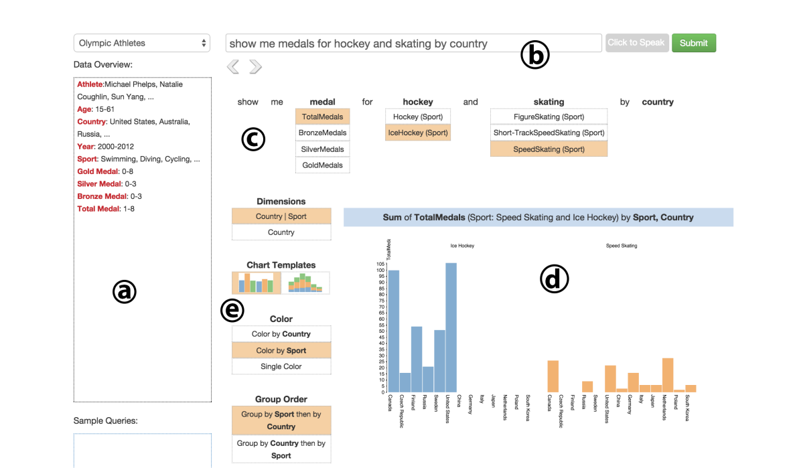
Task: Choose the GoldMedals option under medal
Action: pyautogui.click(x=322, y=165)
